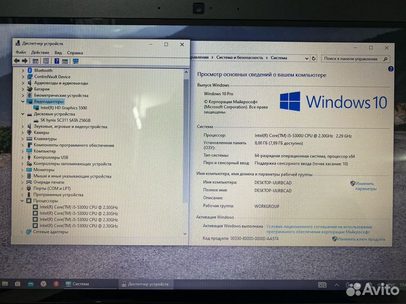Select the Программные устройства category
The height and width of the screenshot is (304, 406).
(58, 195)
